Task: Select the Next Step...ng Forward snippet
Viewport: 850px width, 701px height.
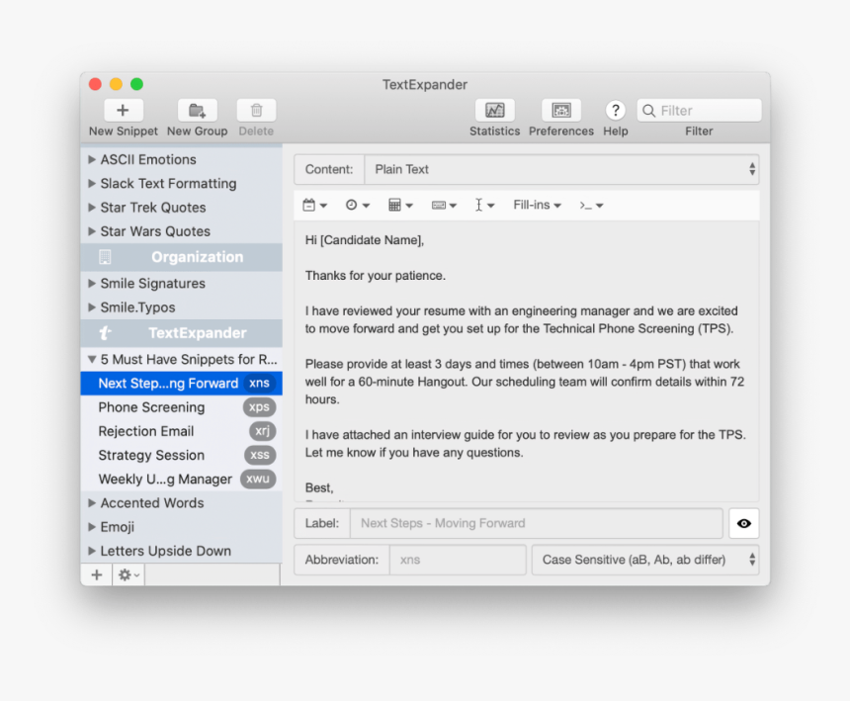Action: coord(181,384)
